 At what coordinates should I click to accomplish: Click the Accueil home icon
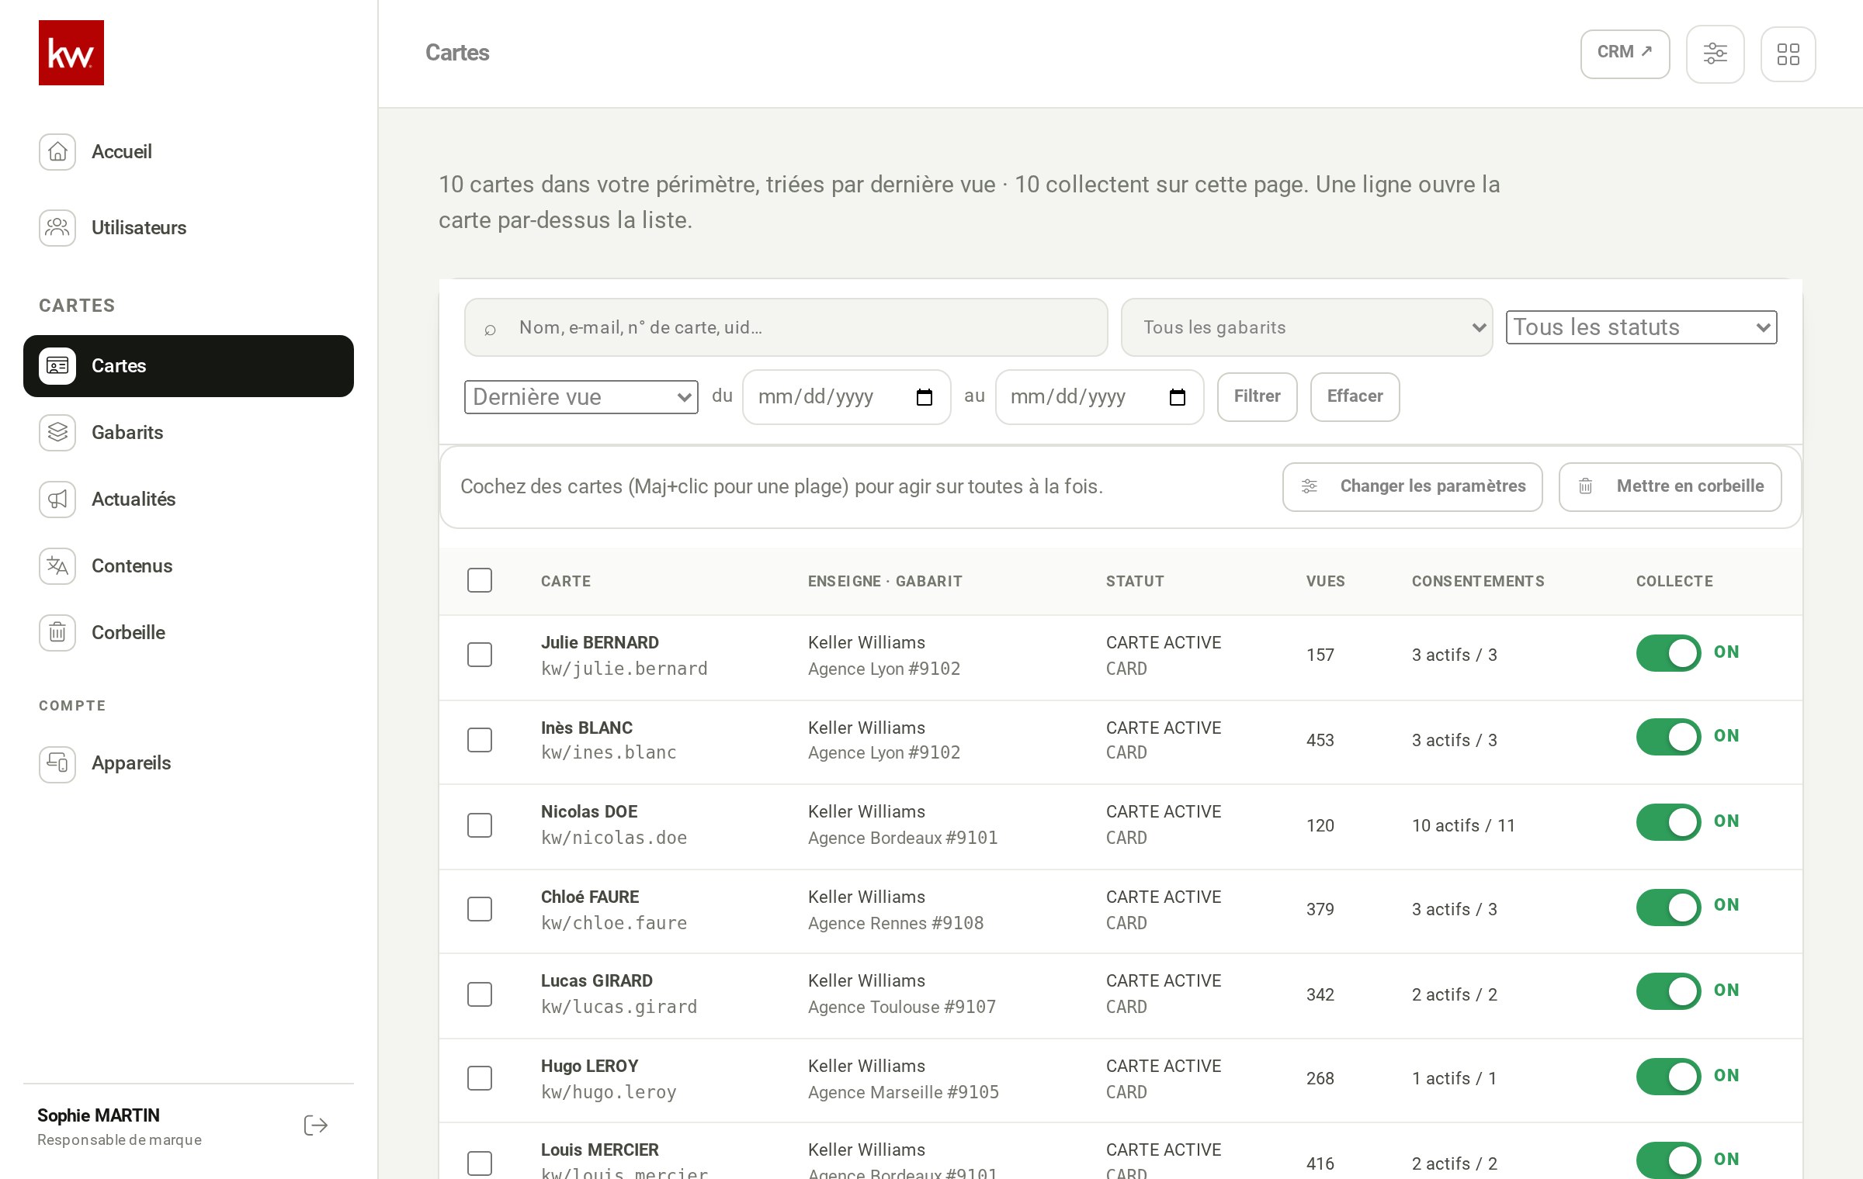pyautogui.click(x=57, y=151)
